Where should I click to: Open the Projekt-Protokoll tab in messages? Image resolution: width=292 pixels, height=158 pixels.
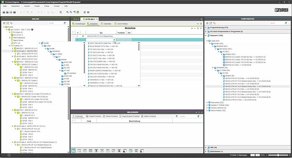tap(94, 116)
